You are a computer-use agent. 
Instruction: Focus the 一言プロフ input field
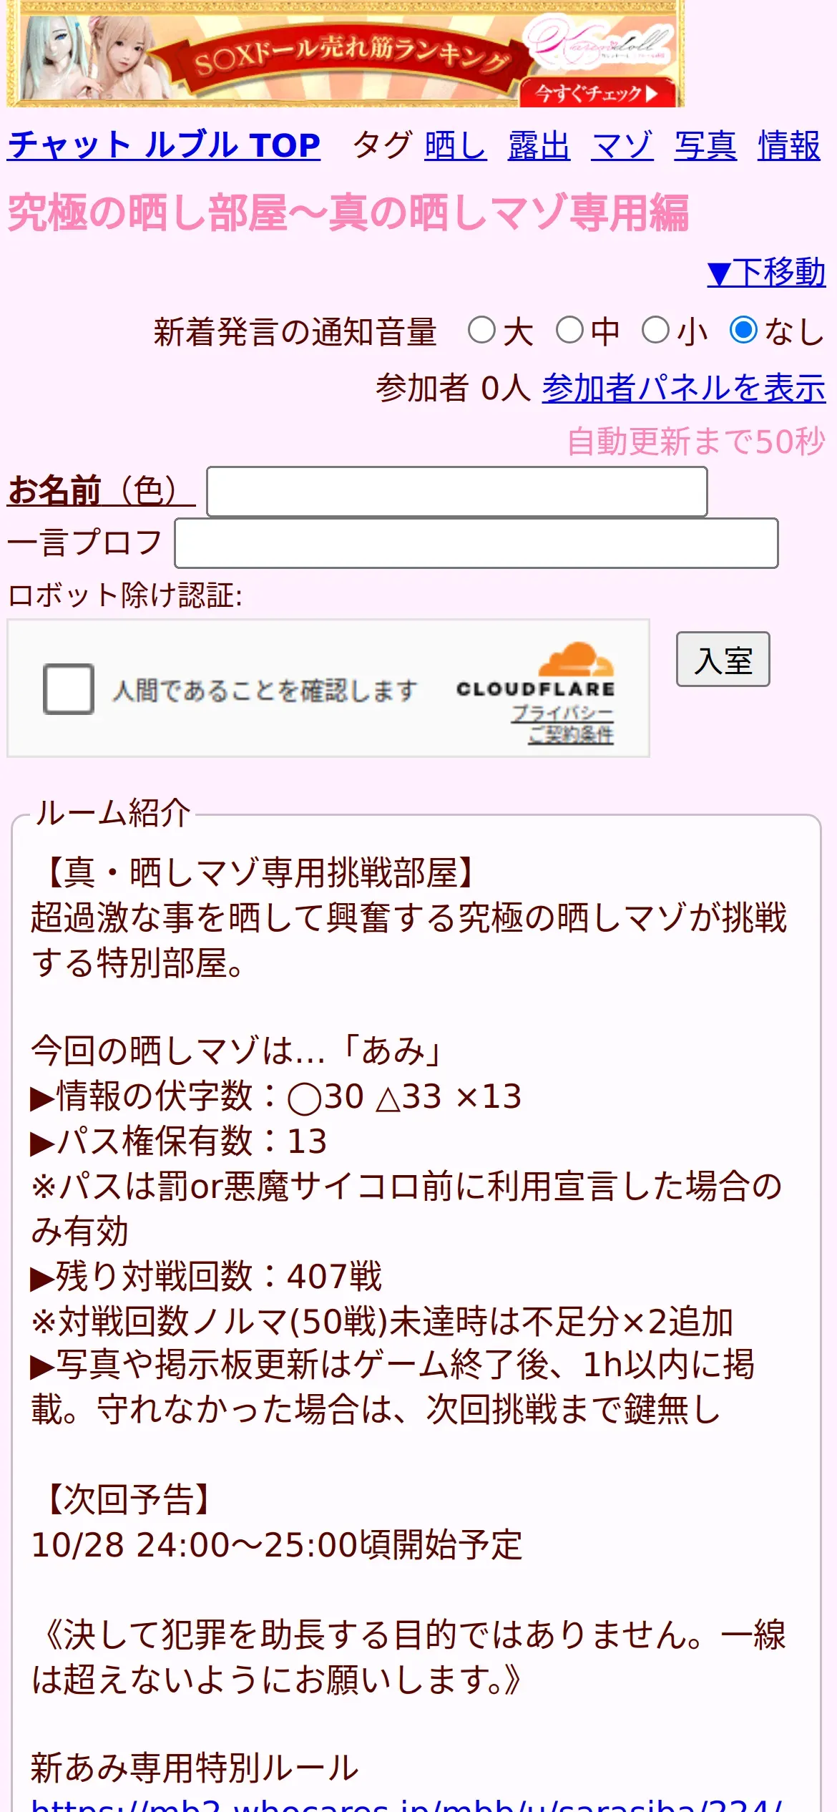[476, 543]
